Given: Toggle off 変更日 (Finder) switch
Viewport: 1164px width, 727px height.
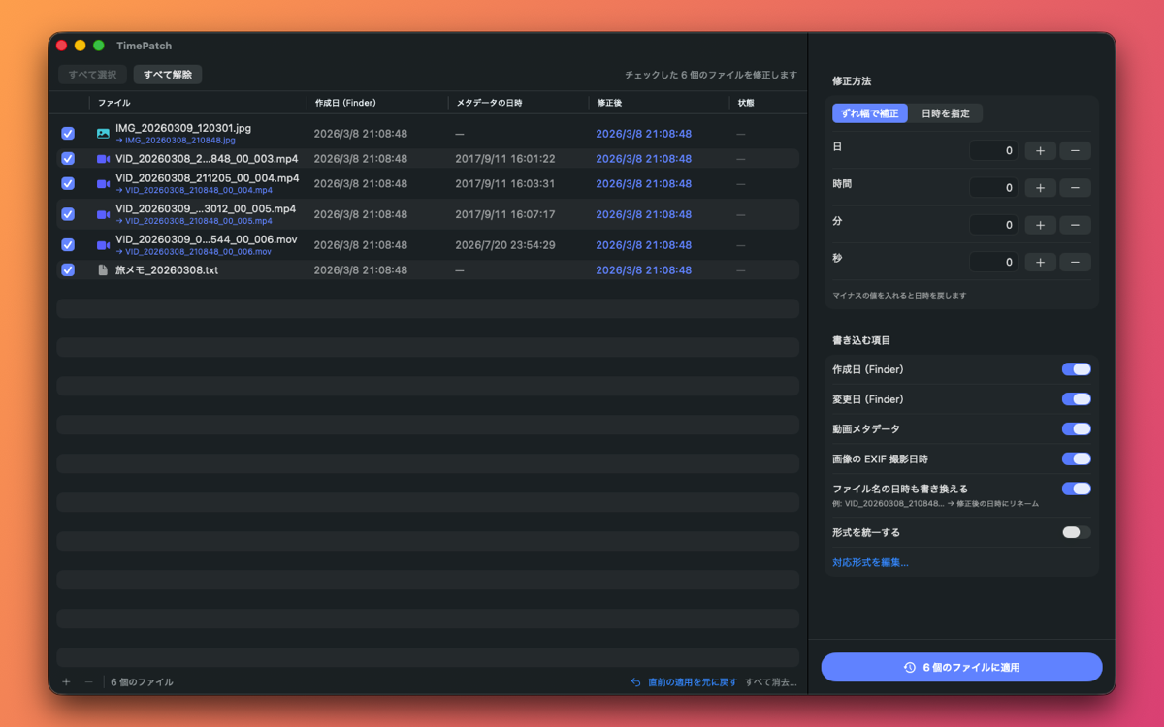Looking at the screenshot, I should point(1076,399).
